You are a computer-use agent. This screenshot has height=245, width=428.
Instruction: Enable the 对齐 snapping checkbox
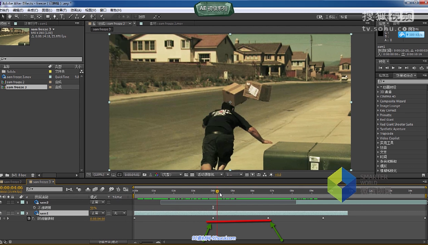[136, 17]
